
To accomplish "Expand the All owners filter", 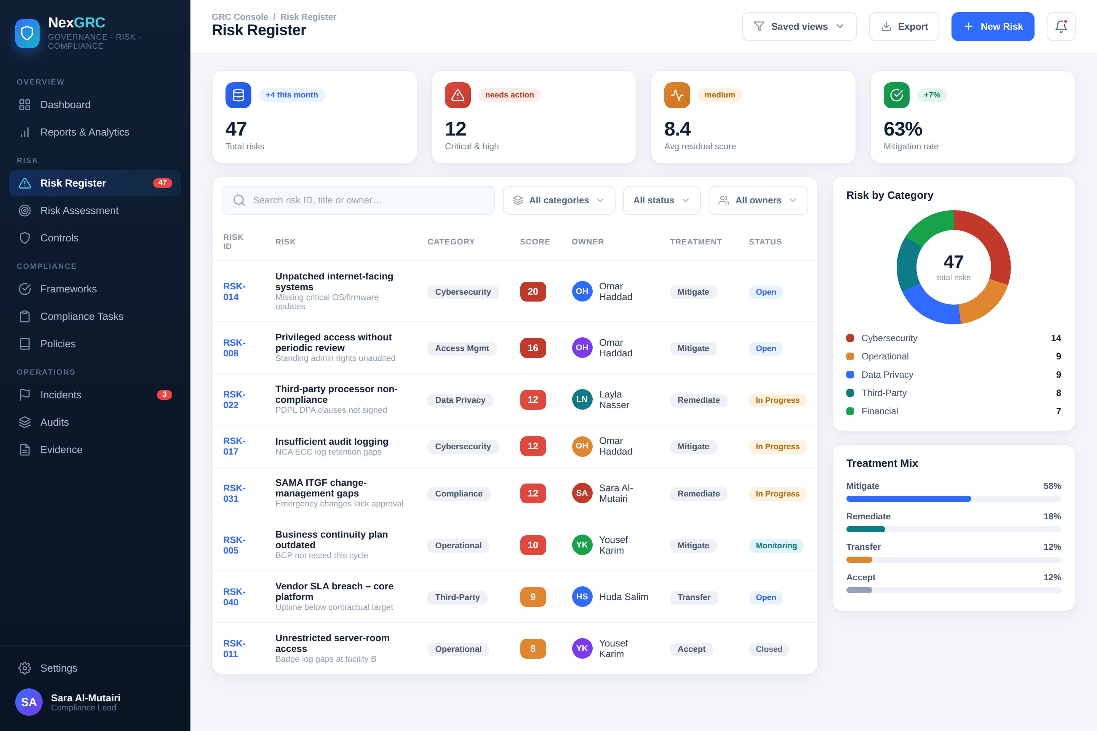I will coord(758,201).
